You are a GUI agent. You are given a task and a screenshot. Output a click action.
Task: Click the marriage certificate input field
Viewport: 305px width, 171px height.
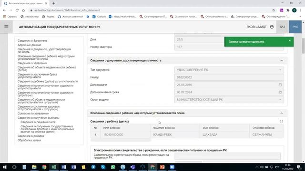click(227, 156)
